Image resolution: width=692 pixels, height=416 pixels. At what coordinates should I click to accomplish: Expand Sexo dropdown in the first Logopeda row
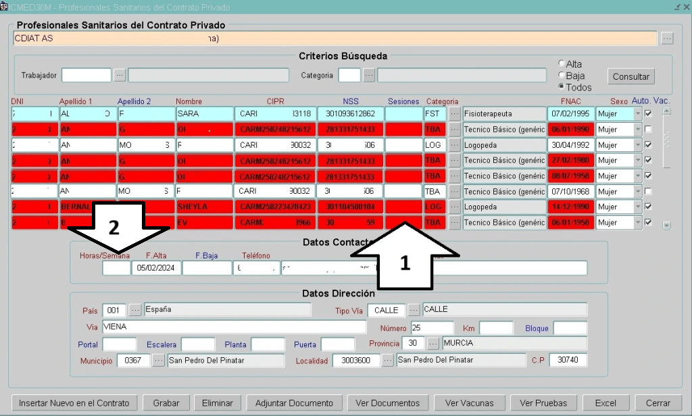tap(638, 145)
